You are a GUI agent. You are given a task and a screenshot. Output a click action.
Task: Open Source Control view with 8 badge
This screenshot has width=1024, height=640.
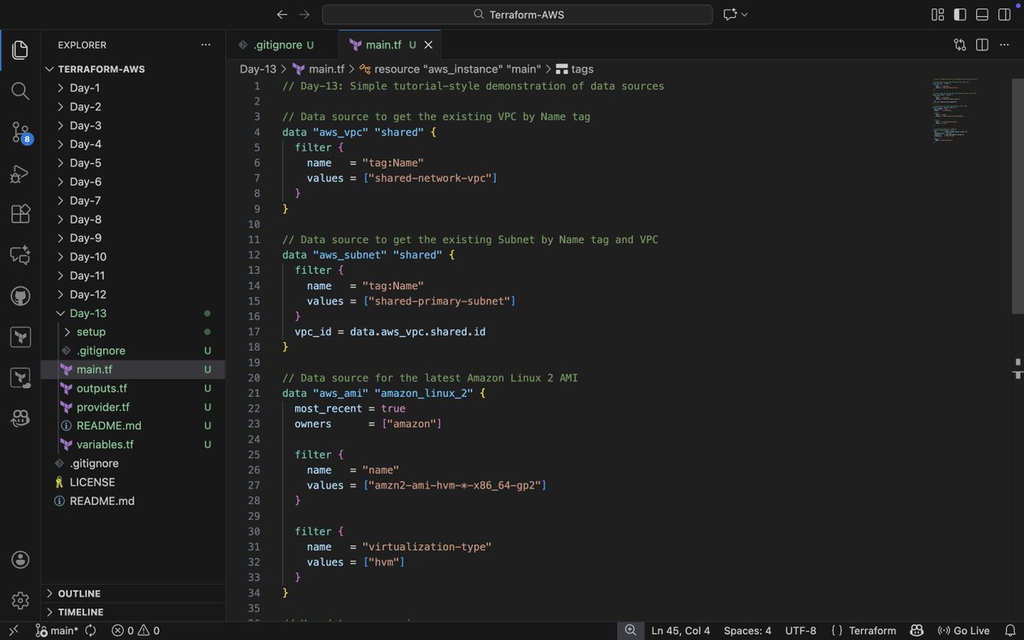click(x=20, y=132)
